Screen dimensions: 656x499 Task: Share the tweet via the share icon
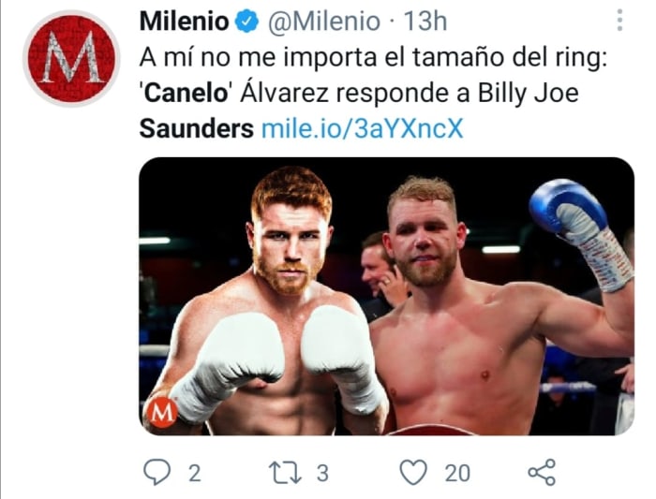pyautogui.click(x=542, y=473)
